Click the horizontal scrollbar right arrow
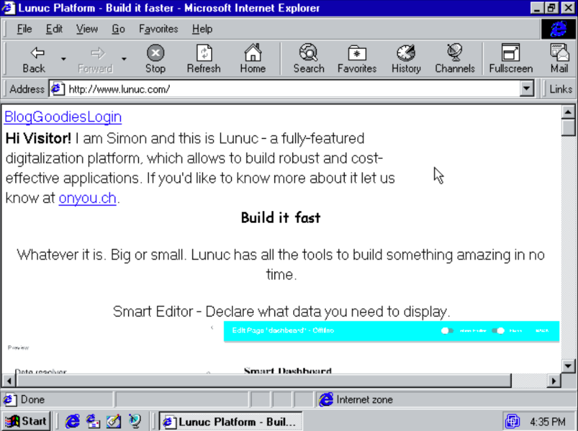The width and height of the screenshot is (578, 431). point(553,381)
